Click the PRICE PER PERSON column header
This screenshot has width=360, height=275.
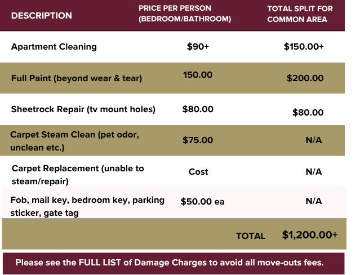185,14
